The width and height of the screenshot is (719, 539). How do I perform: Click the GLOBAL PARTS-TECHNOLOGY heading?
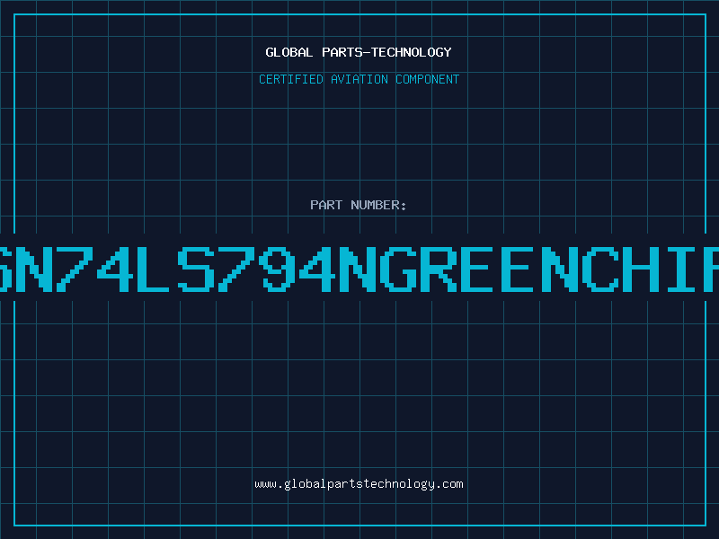(x=359, y=52)
